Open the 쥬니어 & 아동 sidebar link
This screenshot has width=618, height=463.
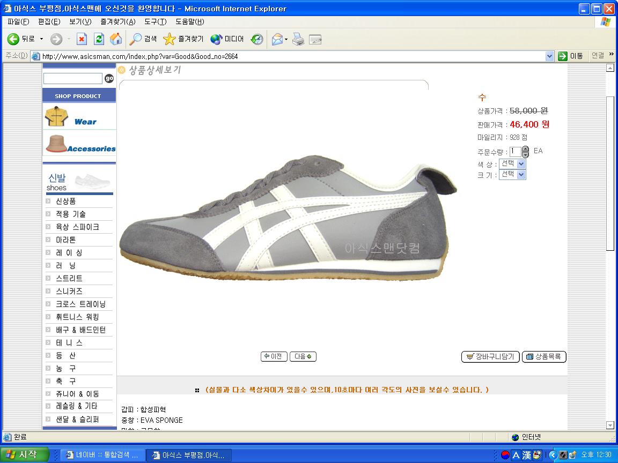coord(77,394)
